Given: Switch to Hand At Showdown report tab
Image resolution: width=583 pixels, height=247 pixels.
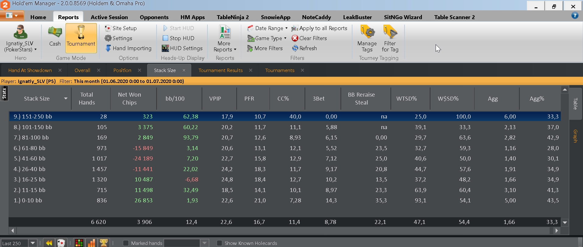Looking at the screenshot, I should click(x=30, y=70).
